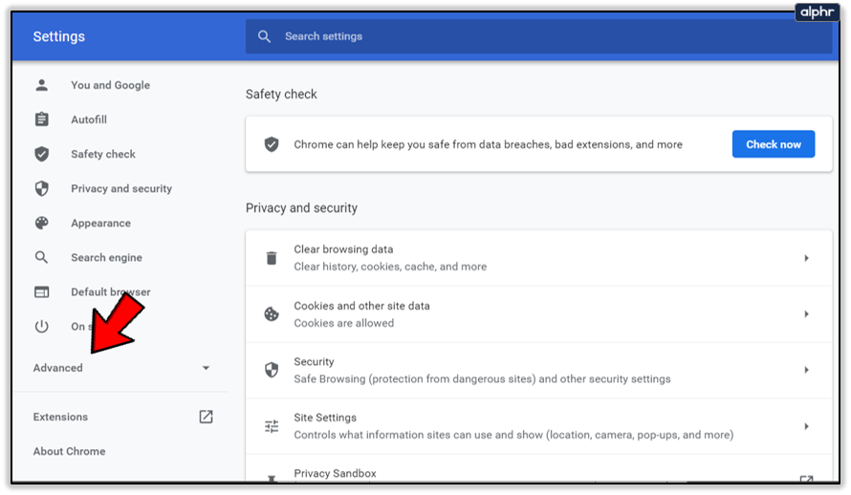Open the About Chrome page
Screen dimensions: 851x495
[69, 451]
